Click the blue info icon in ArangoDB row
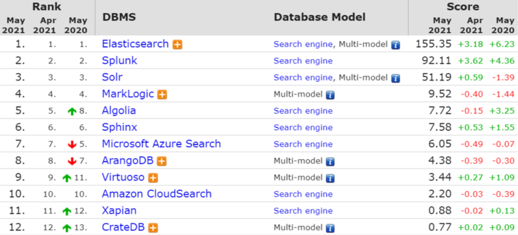 pyautogui.click(x=330, y=162)
